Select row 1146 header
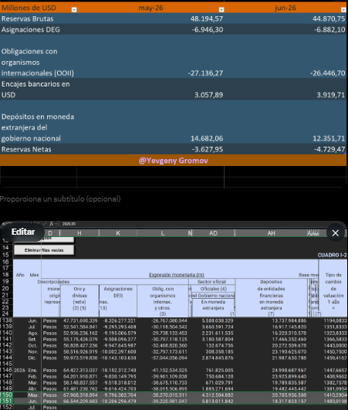Screen dimensions: 348x410 (6, 370)
